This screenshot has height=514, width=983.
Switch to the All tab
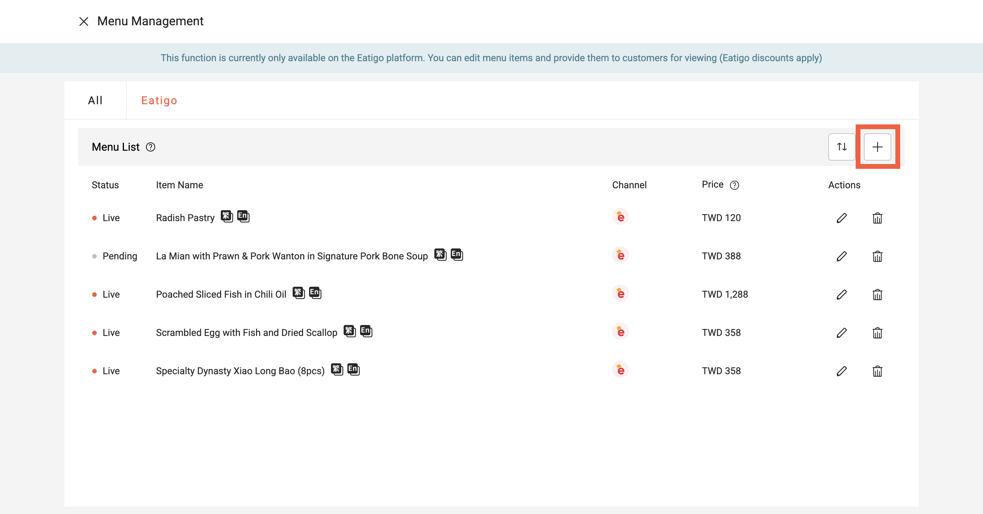[95, 100]
